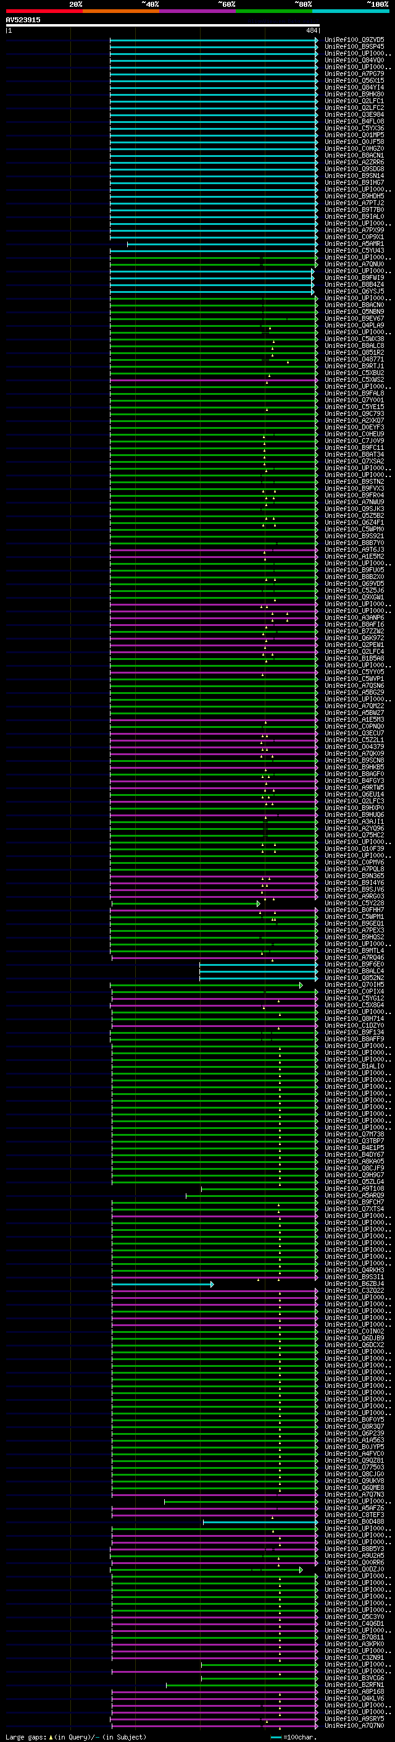
Task: Click hit UniRef100_B9HDH5
Action: click(x=354, y=196)
